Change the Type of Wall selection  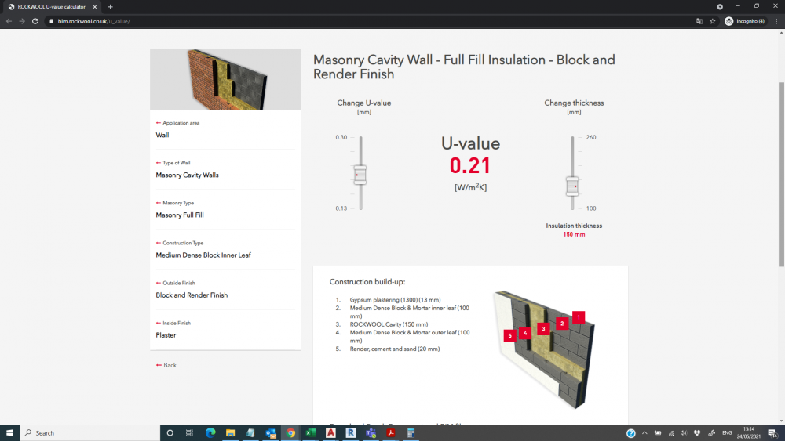click(x=225, y=169)
